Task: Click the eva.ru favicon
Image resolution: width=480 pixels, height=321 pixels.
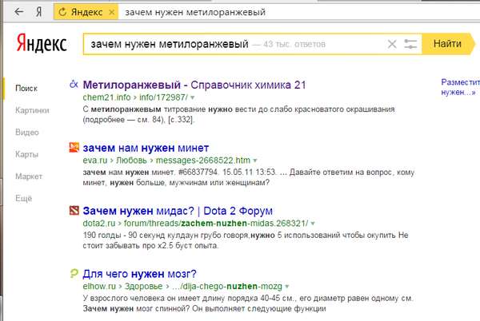Action: tap(74, 147)
